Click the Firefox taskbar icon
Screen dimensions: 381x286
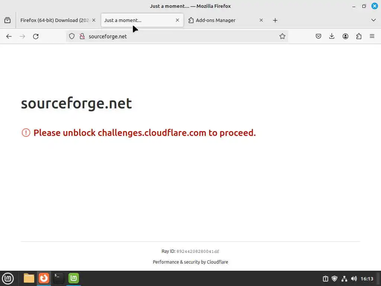[44, 278]
